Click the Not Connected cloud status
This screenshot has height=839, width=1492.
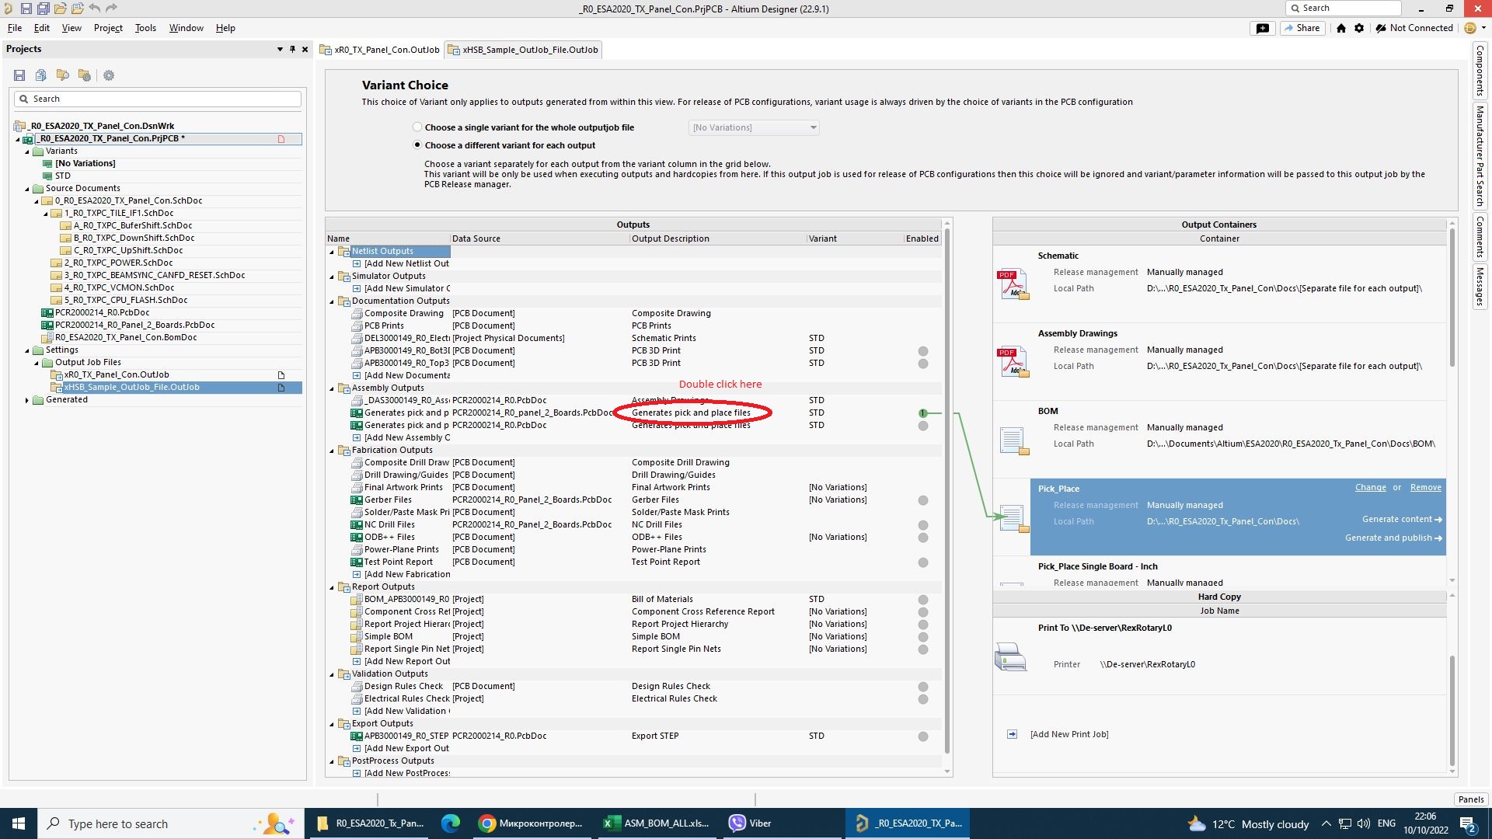pyautogui.click(x=1414, y=28)
